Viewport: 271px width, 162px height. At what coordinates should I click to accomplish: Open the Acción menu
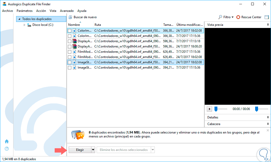point(41,11)
